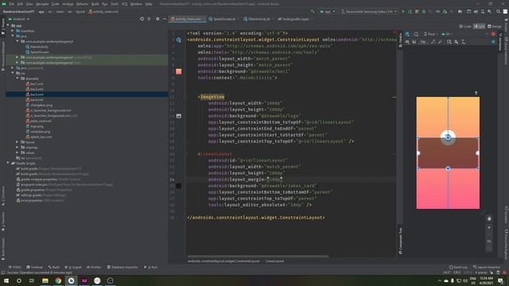This screenshot has width=509, height=286.
Task: Click the Debug app bug icon
Action: (424, 11)
